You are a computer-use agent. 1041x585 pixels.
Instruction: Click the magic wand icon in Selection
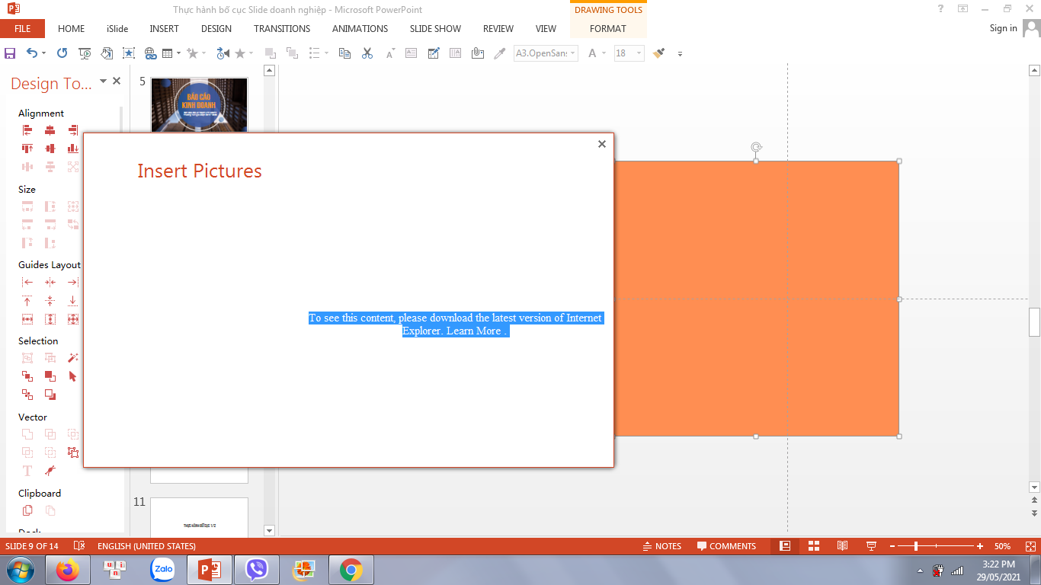[x=73, y=358]
